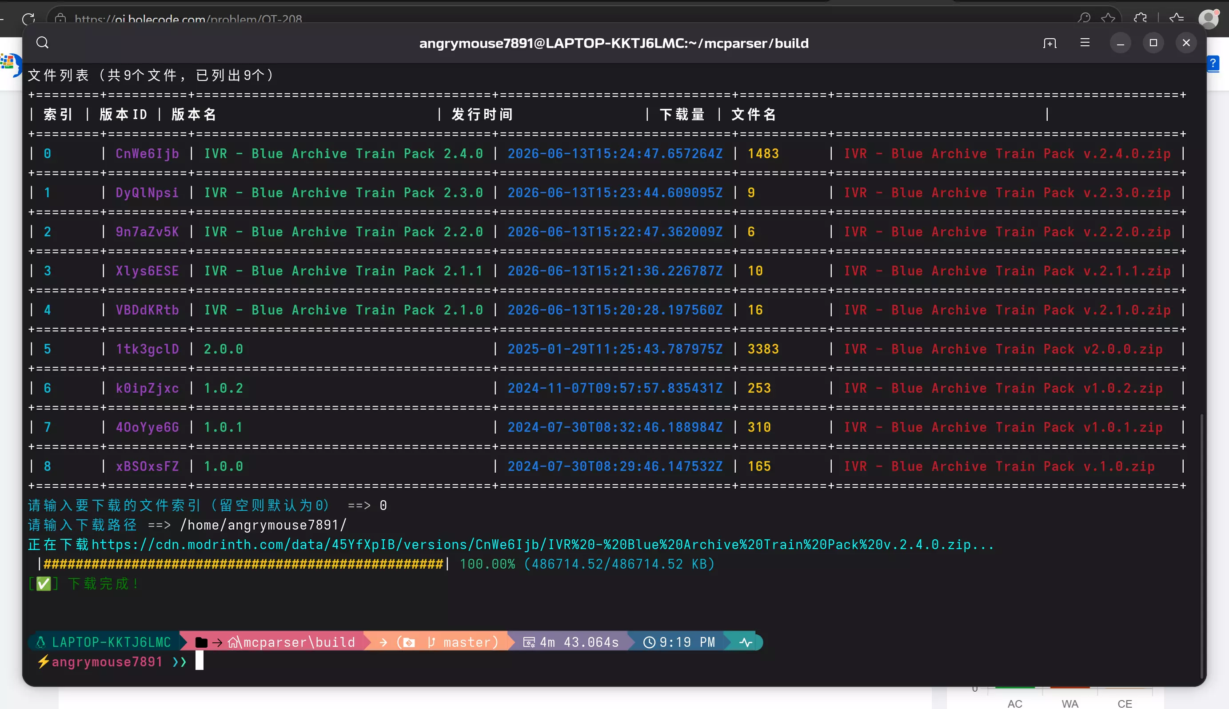Select version ID Xlys6ESE
This screenshot has height=709, width=1229.
147,271
